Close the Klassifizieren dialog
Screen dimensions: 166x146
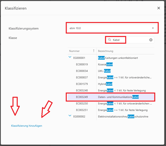tap(158, 8)
